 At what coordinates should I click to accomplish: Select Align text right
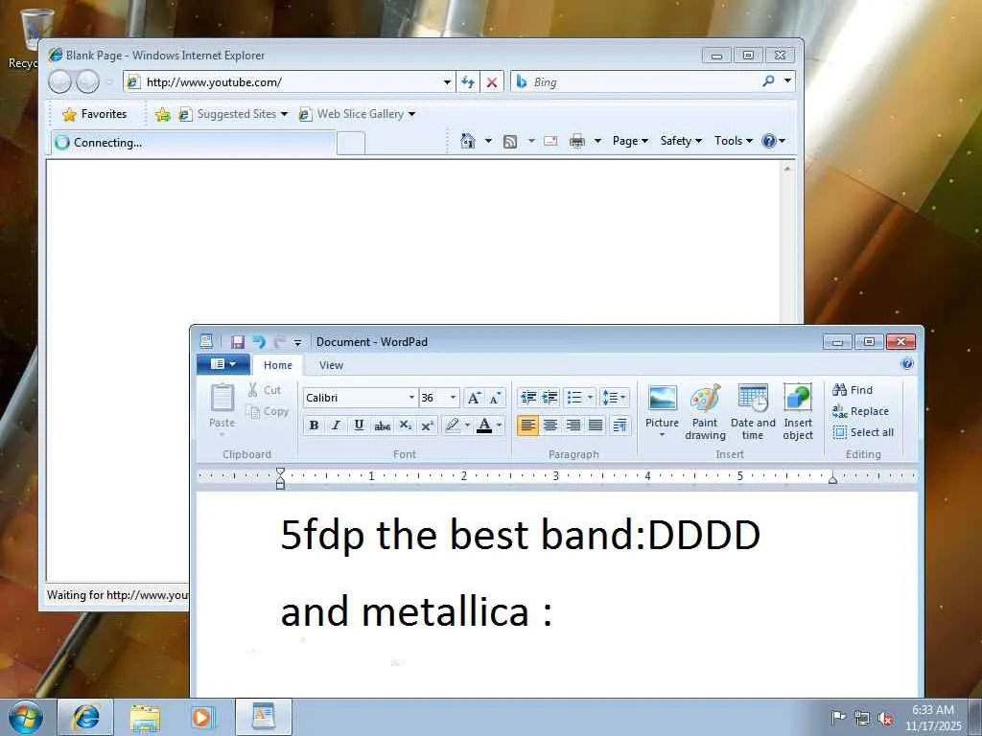(573, 425)
